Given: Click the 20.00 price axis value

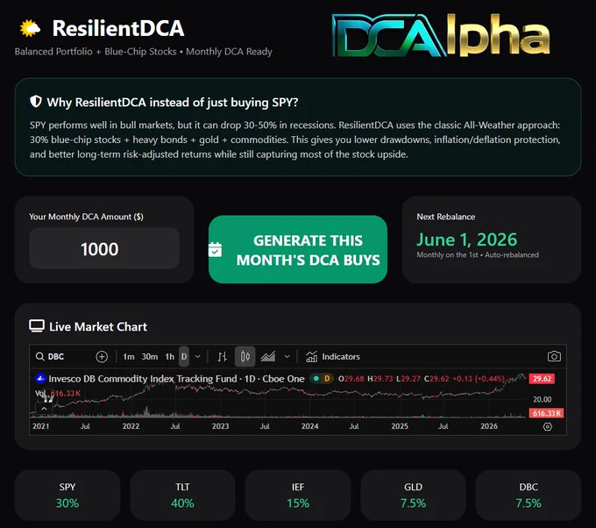Looking at the screenshot, I should [x=542, y=399].
